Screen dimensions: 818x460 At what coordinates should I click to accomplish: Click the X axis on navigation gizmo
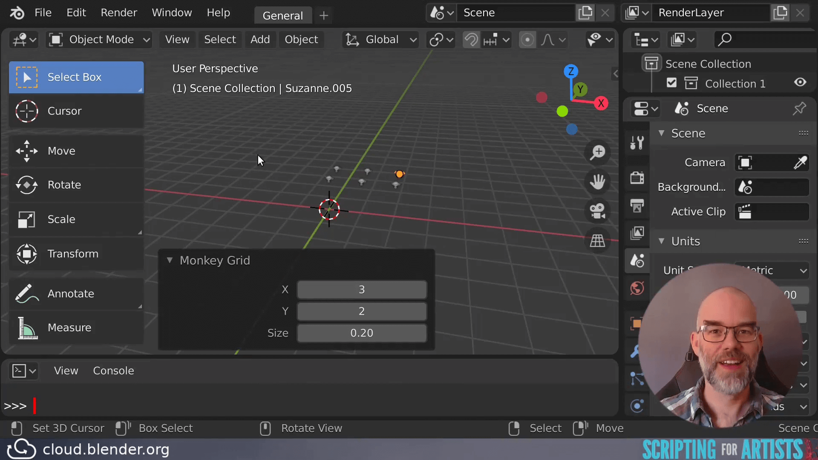point(601,103)
